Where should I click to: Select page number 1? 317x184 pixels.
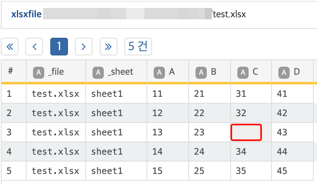point(59,47)
